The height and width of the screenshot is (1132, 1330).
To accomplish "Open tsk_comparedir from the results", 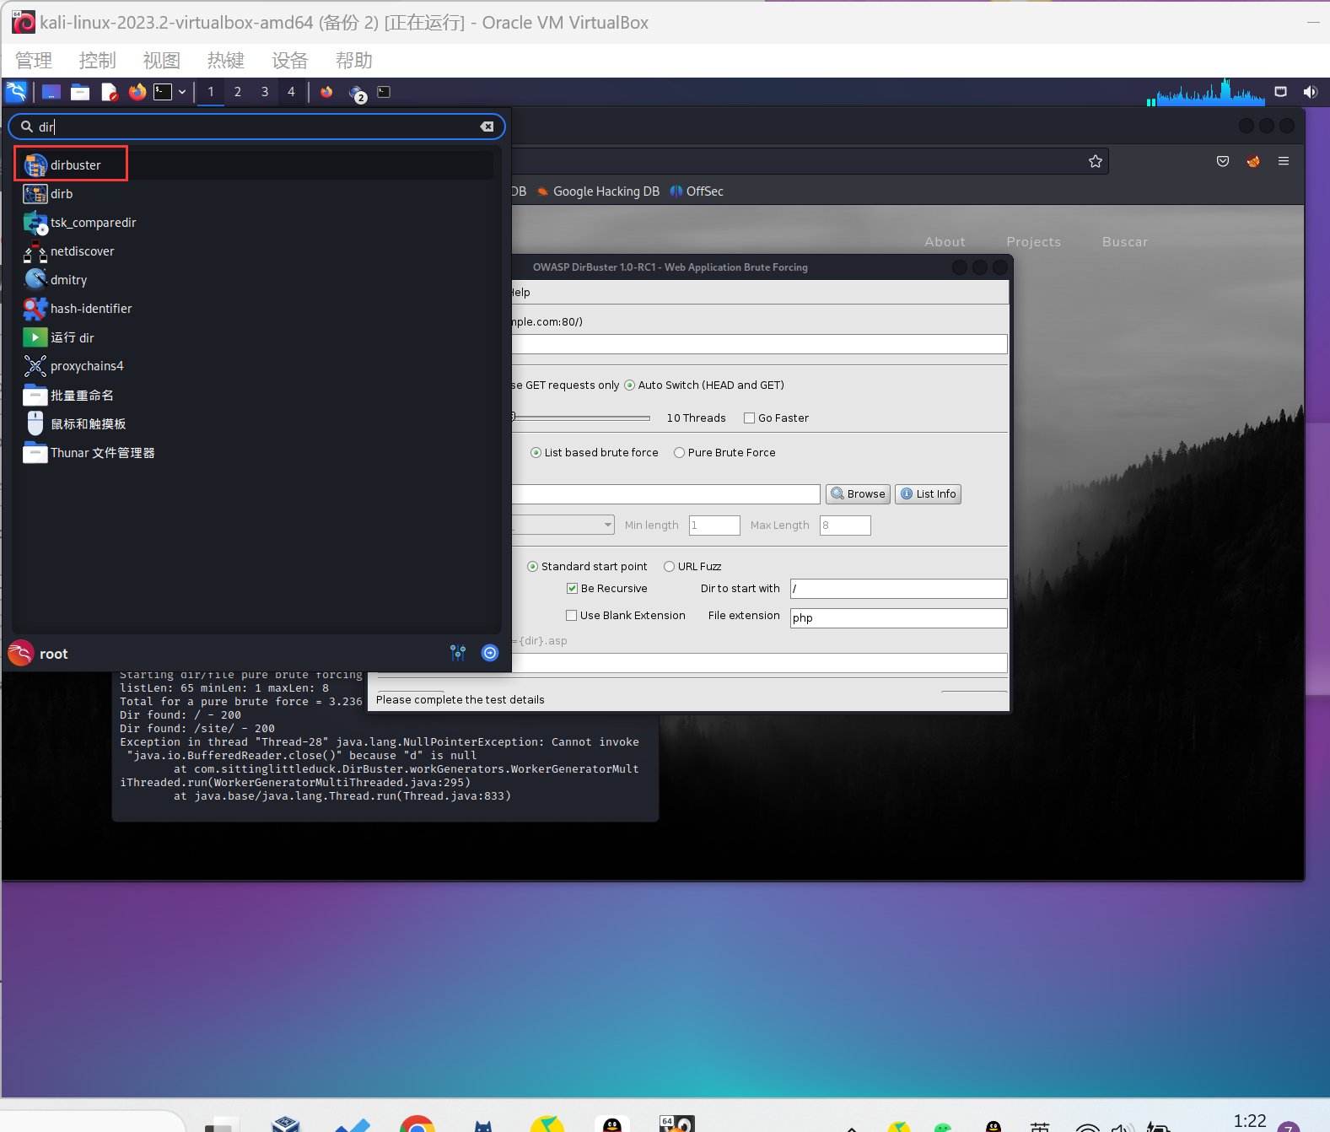I will click(x=257, y=223).
